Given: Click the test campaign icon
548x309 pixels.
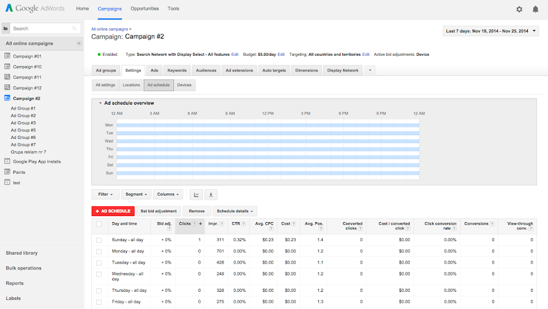Looking at the screenshot, I should click(x=7, y=182).
